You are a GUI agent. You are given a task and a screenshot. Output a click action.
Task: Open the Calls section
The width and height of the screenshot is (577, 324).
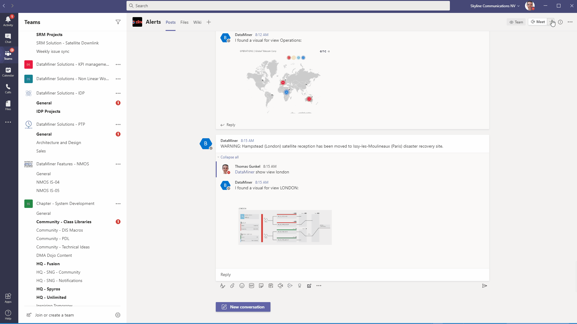pyautogui.click(x=8, y=88)
